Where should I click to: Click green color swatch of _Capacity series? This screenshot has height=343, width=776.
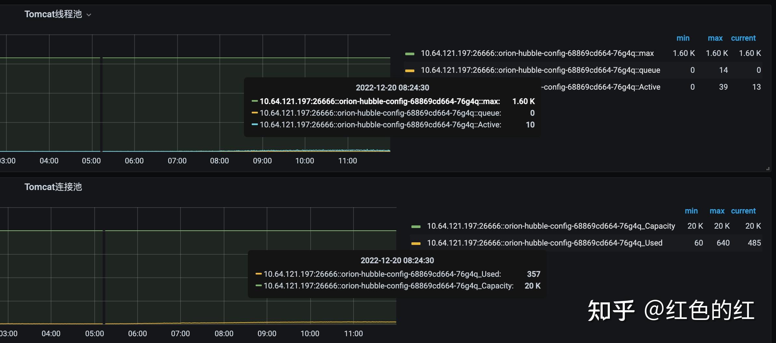[x=416, y=227]
